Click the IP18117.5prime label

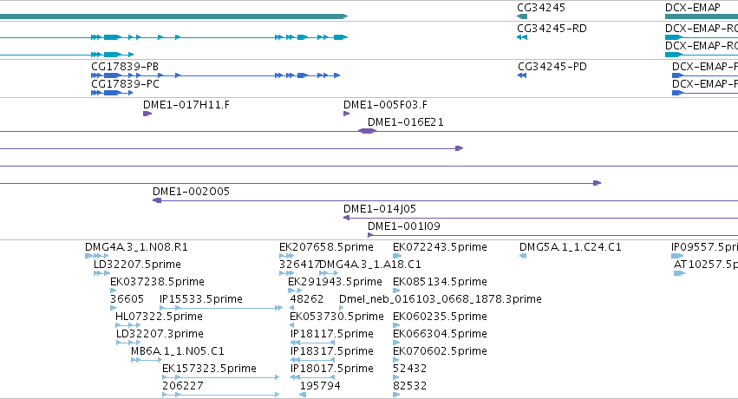tap(332, 334)
